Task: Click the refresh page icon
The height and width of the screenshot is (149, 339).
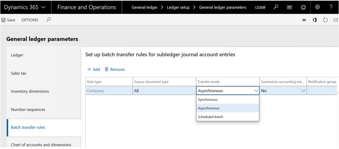Action: [325, 20]
